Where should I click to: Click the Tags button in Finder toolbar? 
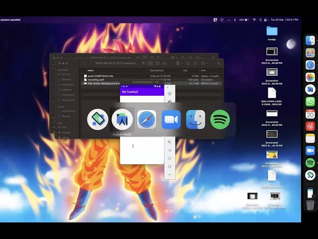pyautogui.click(x=195, y=63)
